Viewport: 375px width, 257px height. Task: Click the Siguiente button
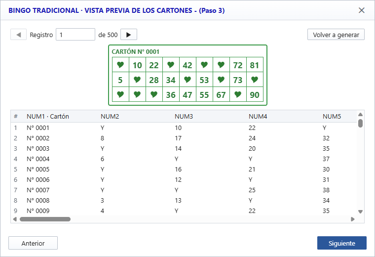[342, 243]
